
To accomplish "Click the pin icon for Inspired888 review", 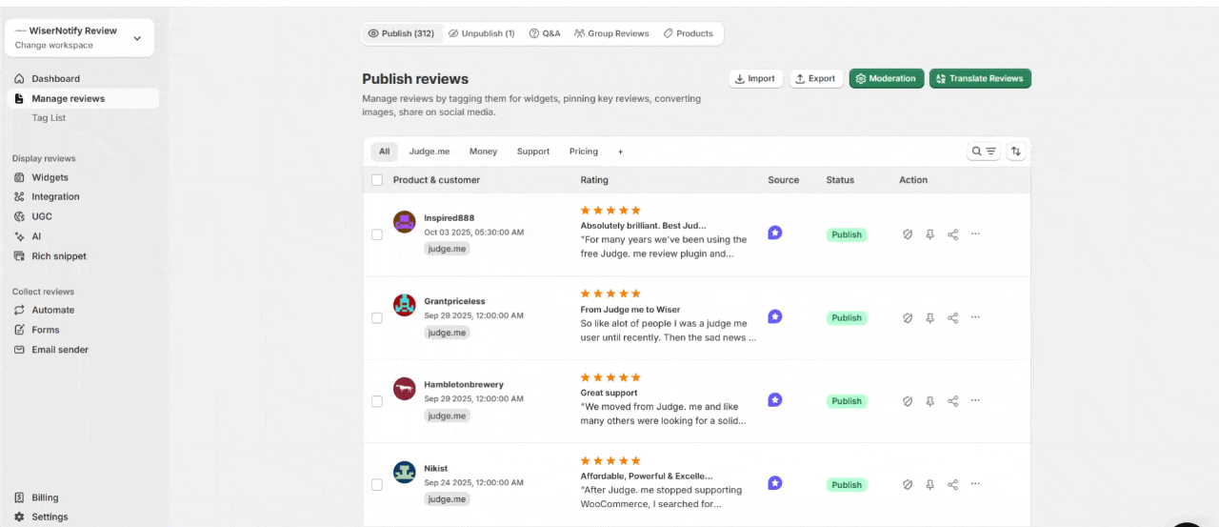I will (x=930, y=234).
